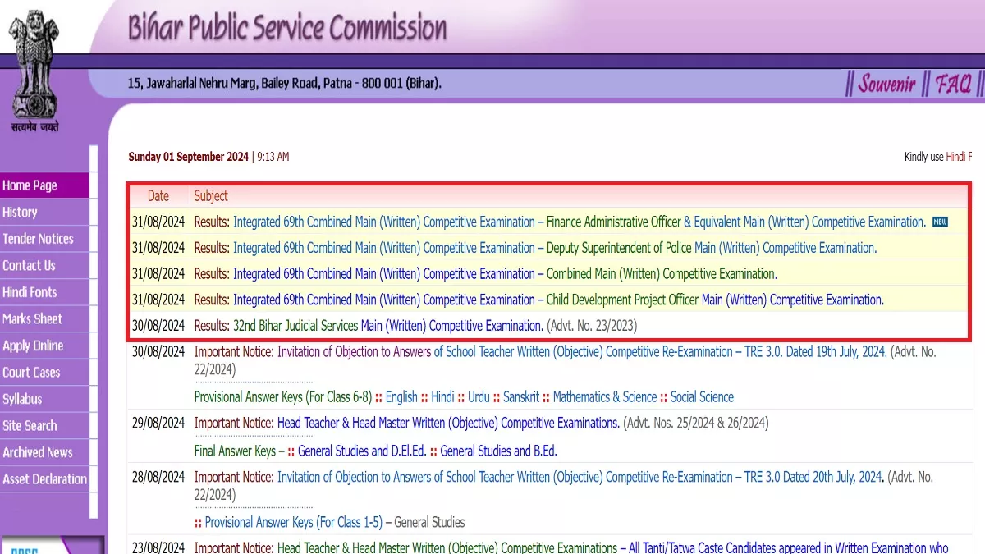The width and height of the screenshot is (985, 554).
Task: Go to the Court Cases page
Action: pyautogui.click(x=44, y=372)
